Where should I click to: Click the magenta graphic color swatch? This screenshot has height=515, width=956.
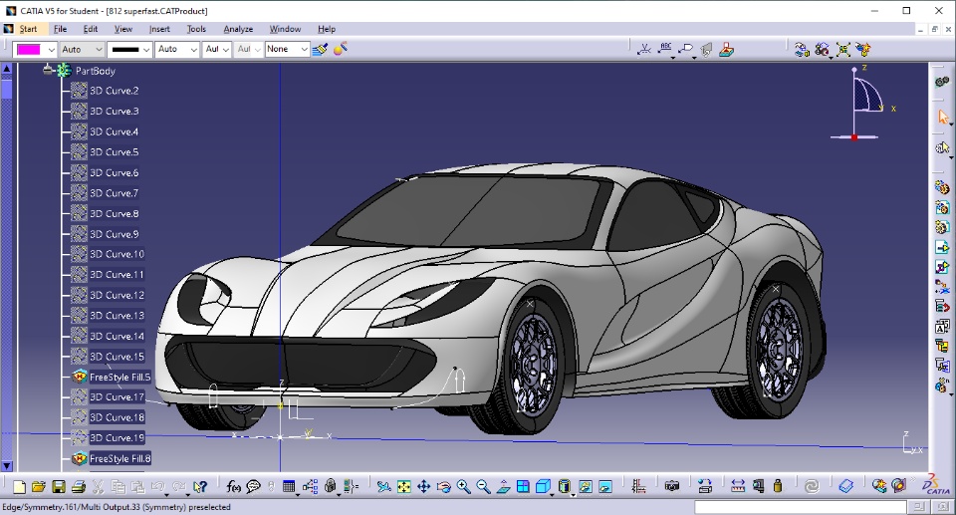[29, 50]
